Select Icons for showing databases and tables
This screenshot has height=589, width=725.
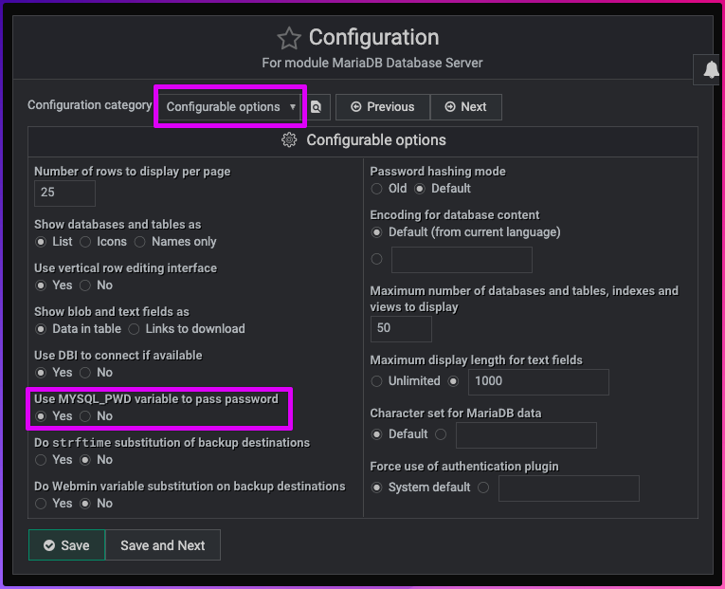(x=86, y=242)
